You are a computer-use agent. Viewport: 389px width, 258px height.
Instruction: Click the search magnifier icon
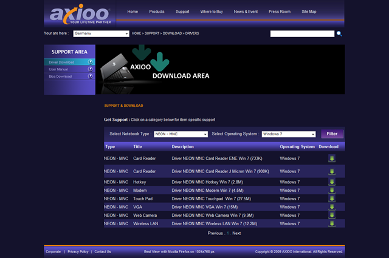[x=339, y=34]
